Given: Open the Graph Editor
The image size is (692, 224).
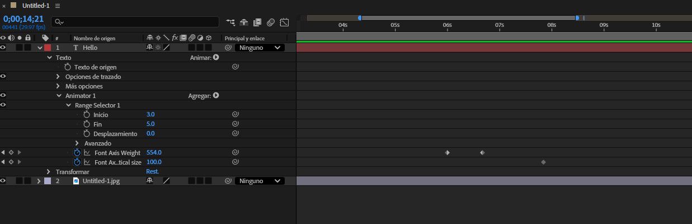Looking at the screenshot, I should point(284,22).
